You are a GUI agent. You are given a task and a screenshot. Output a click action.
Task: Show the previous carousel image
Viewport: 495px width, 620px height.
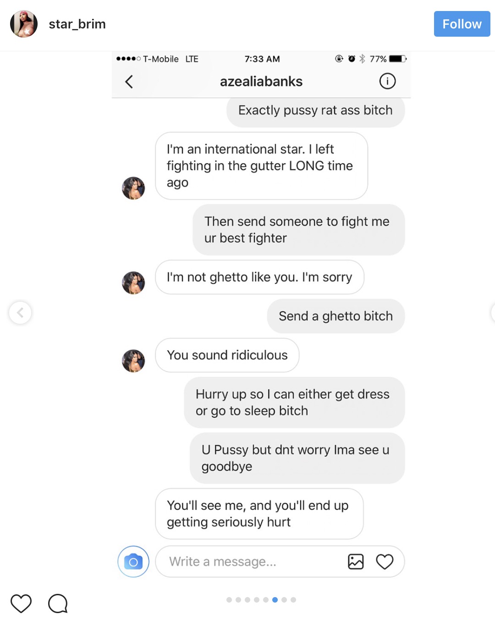point(20,313)
